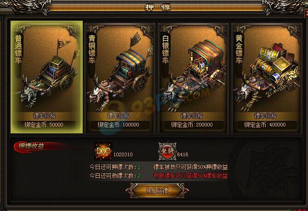Select the 普通镖车 cart card

(47, 77)
